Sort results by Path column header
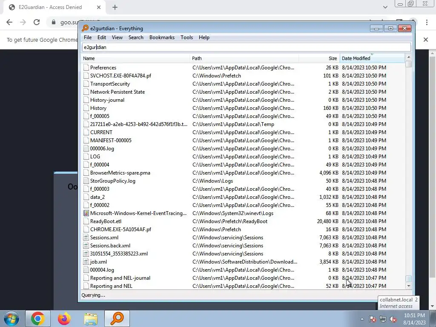436x327 pixels. (244, 58)
